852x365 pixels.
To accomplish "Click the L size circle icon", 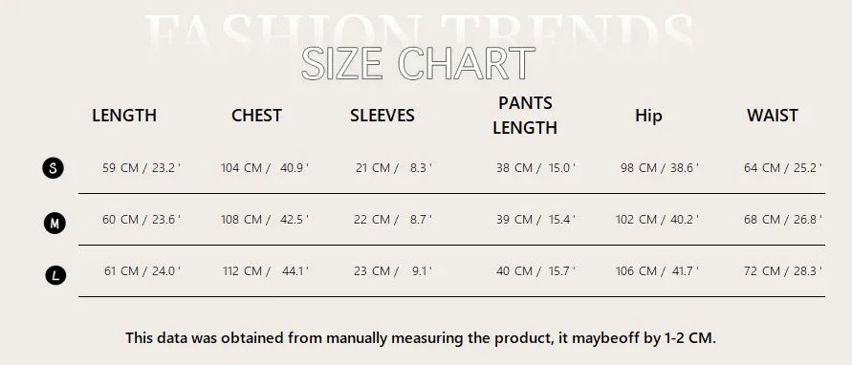I will (55, 275).
